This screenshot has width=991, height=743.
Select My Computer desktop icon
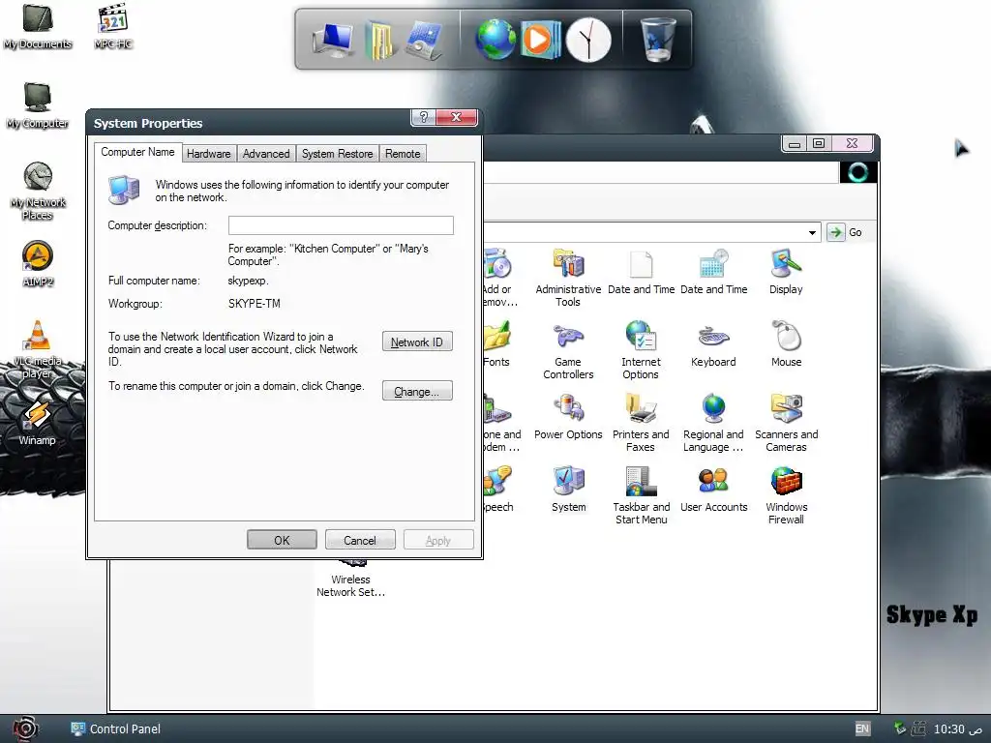click(x=38, y=105)
